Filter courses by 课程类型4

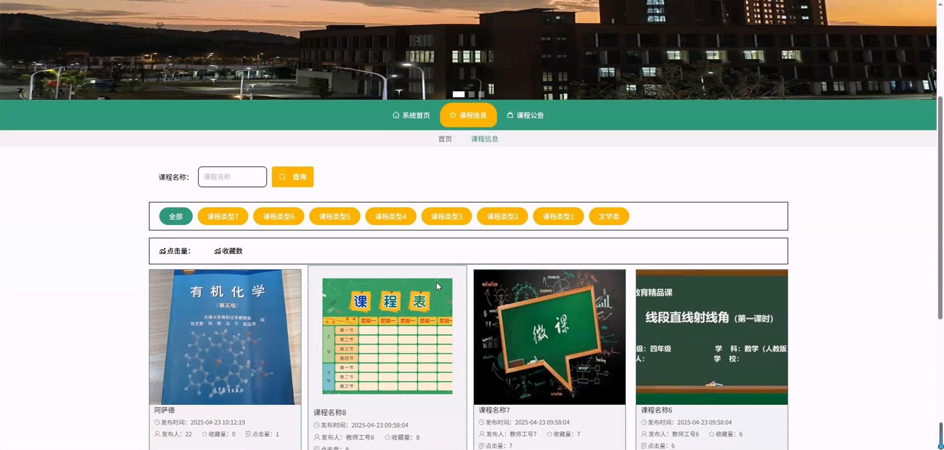(390, 216)
